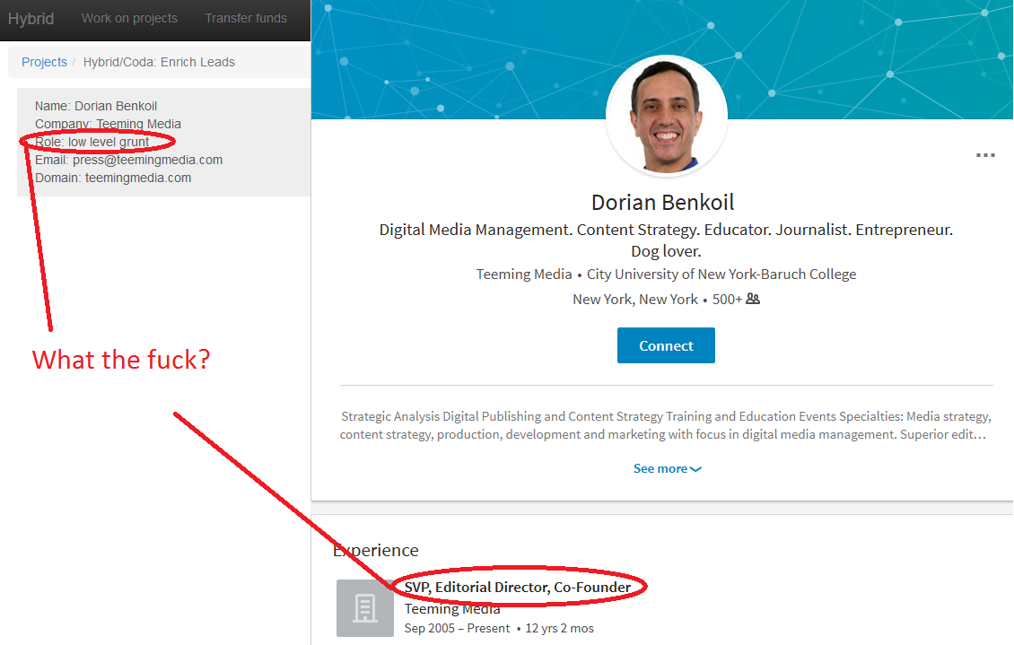The height and width of the screenshot is (645, 1014).
Task: Open Teeming Media company link in header
Action: click(x=524, y=274)
